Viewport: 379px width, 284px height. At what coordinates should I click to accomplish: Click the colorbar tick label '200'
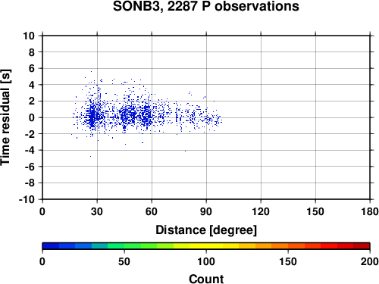[370, 261]
